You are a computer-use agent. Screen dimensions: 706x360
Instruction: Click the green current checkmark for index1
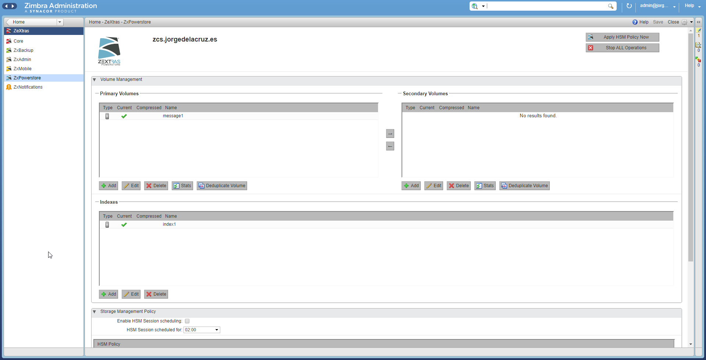coord(124,225)
